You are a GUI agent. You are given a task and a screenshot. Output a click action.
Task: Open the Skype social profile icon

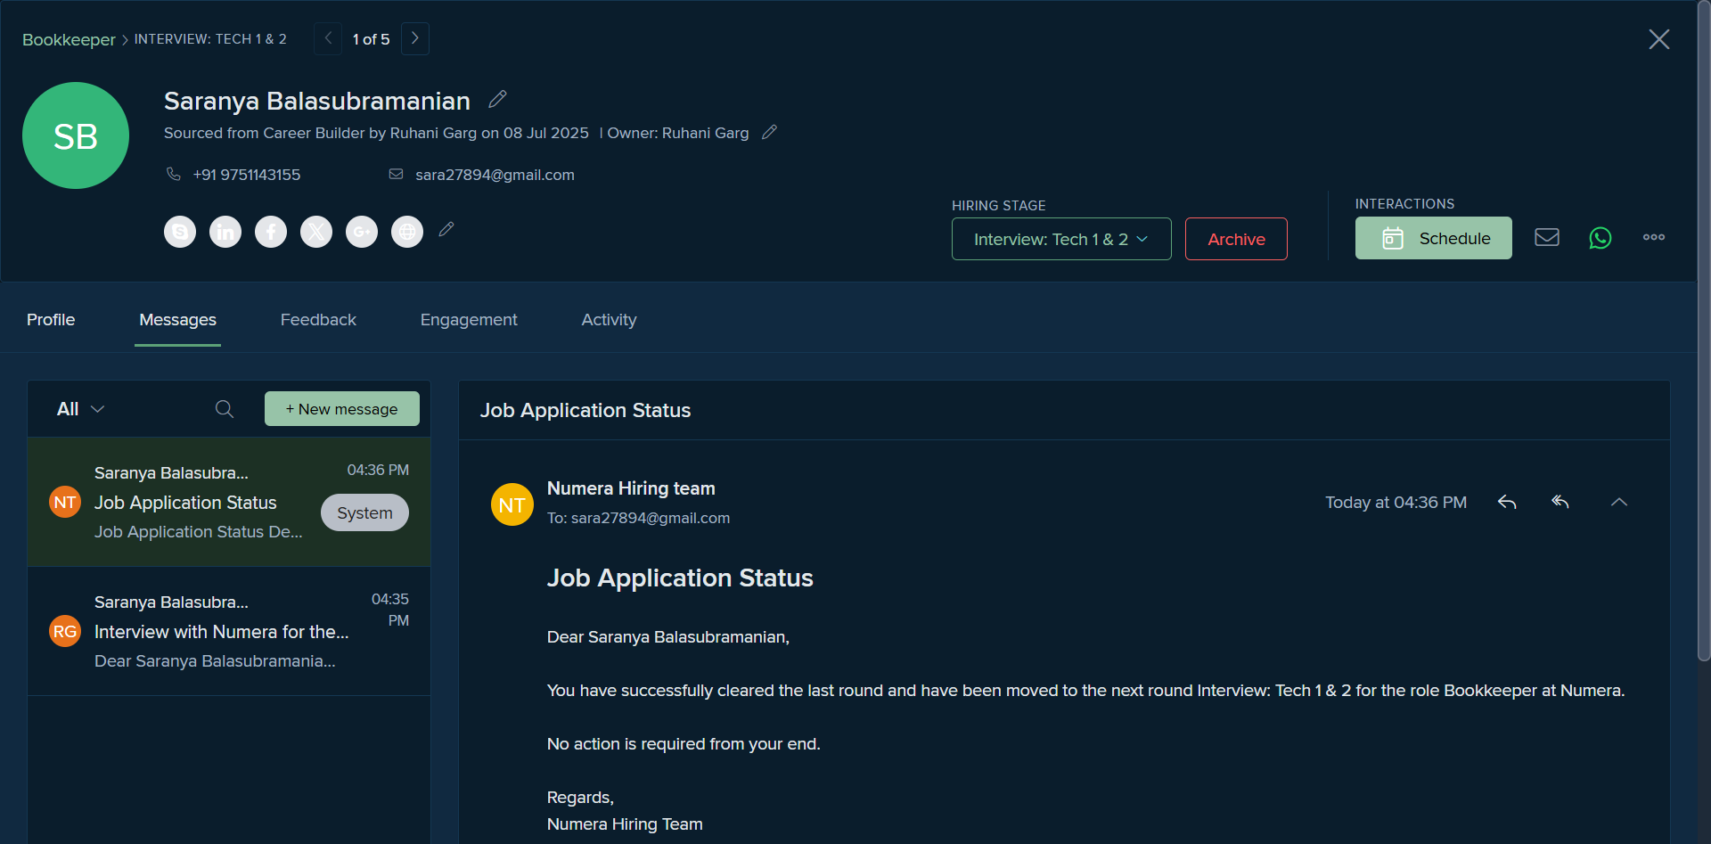click(x=180, y=232)
